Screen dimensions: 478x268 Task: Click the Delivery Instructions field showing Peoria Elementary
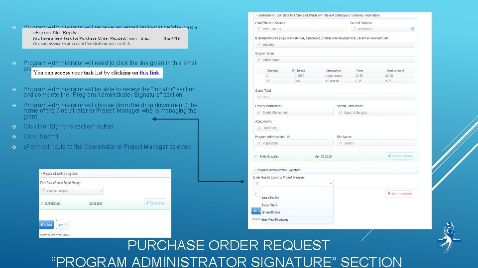(294, 113)
